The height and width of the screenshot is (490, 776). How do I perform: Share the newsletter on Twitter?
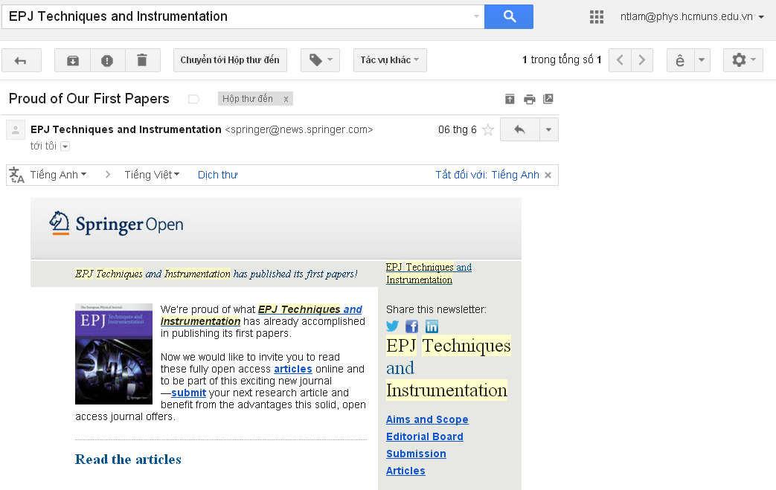392,326
